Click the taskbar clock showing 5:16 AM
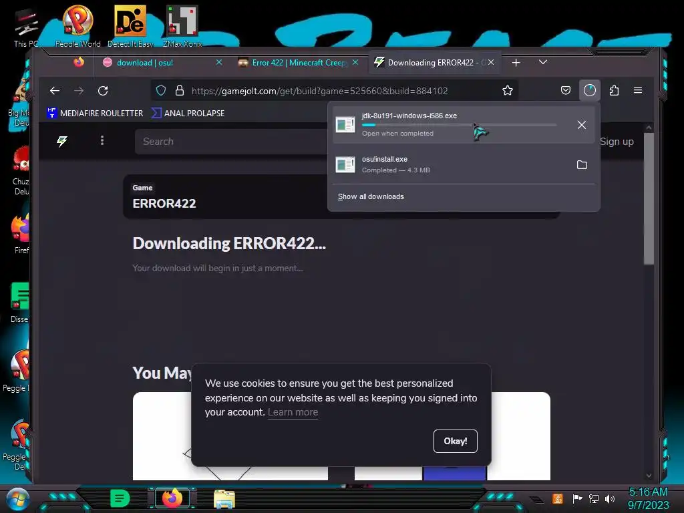 (648, 498)
